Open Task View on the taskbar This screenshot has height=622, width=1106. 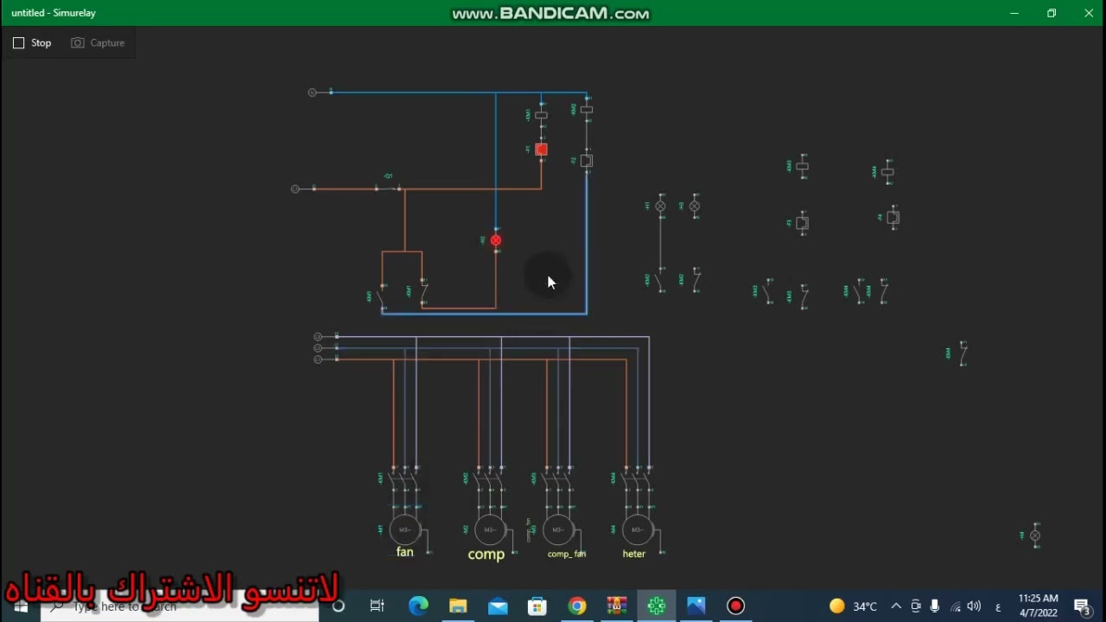[x=377, y=606]
